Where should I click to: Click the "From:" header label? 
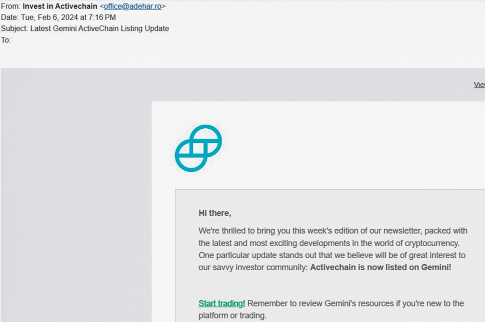(10, 6)
